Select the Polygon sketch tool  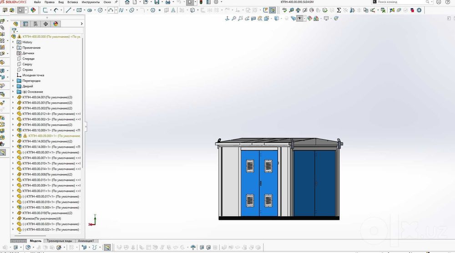[x=152, y=10]
